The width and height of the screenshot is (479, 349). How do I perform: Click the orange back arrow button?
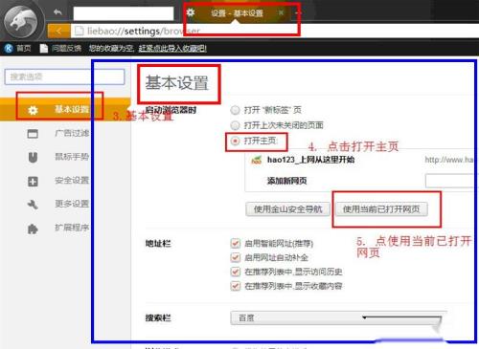(58, 31)
